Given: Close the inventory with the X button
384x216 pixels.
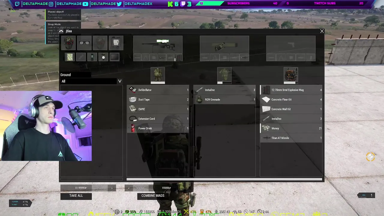Looking at the screenshot, I should (x=322, y=31).
